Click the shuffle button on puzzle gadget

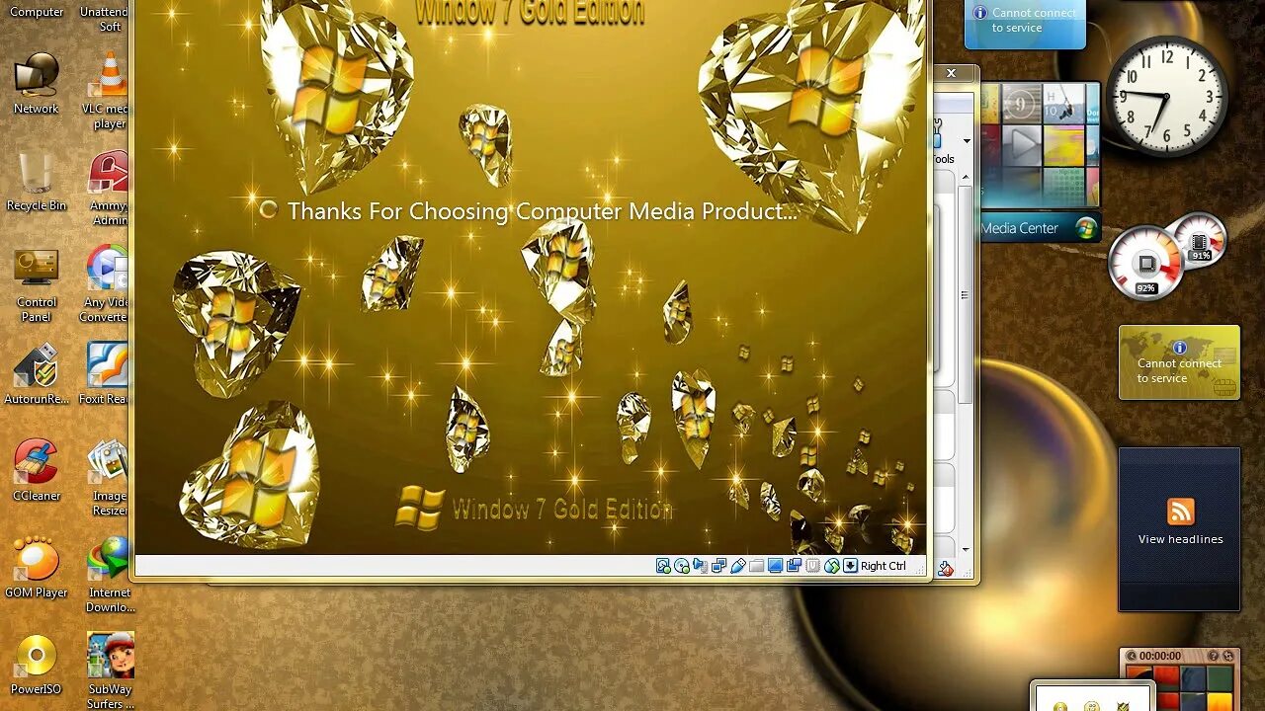pyautogui.click(x=1228, y=656)
